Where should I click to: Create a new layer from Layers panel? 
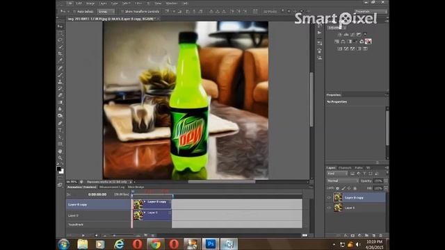click(373, 235)
